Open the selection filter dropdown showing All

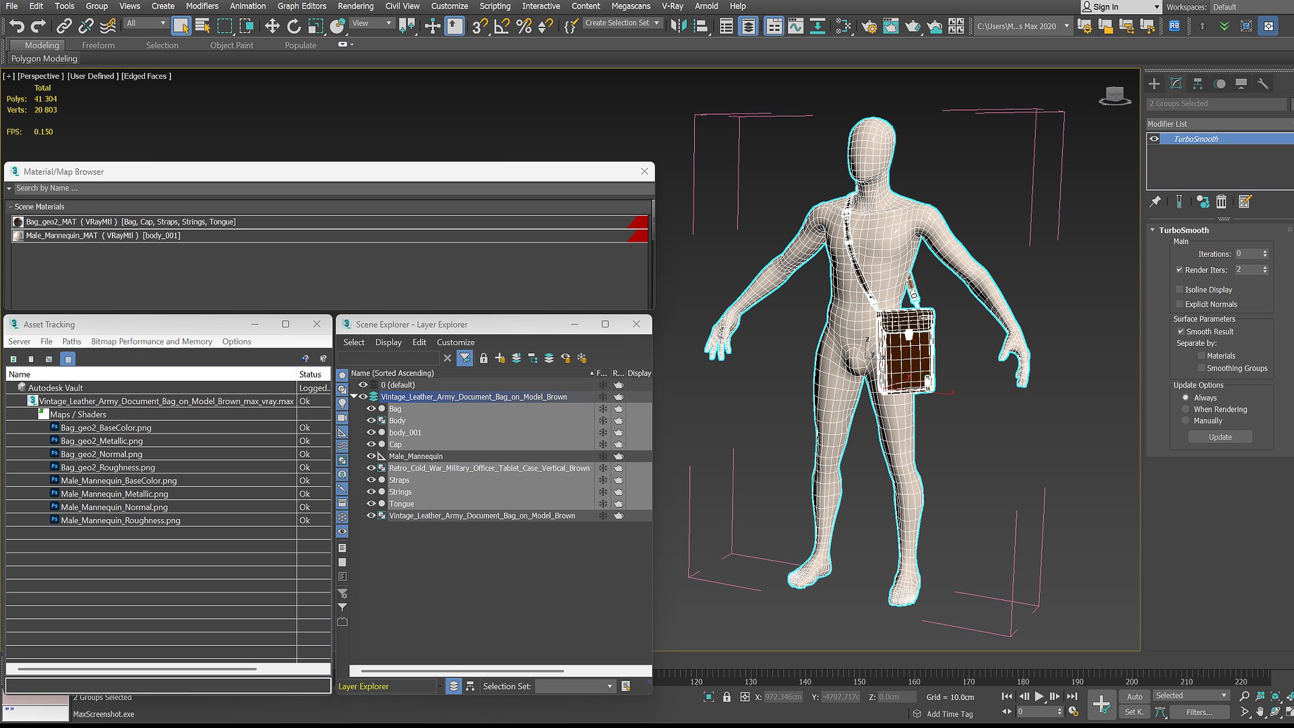pos(146,23)
